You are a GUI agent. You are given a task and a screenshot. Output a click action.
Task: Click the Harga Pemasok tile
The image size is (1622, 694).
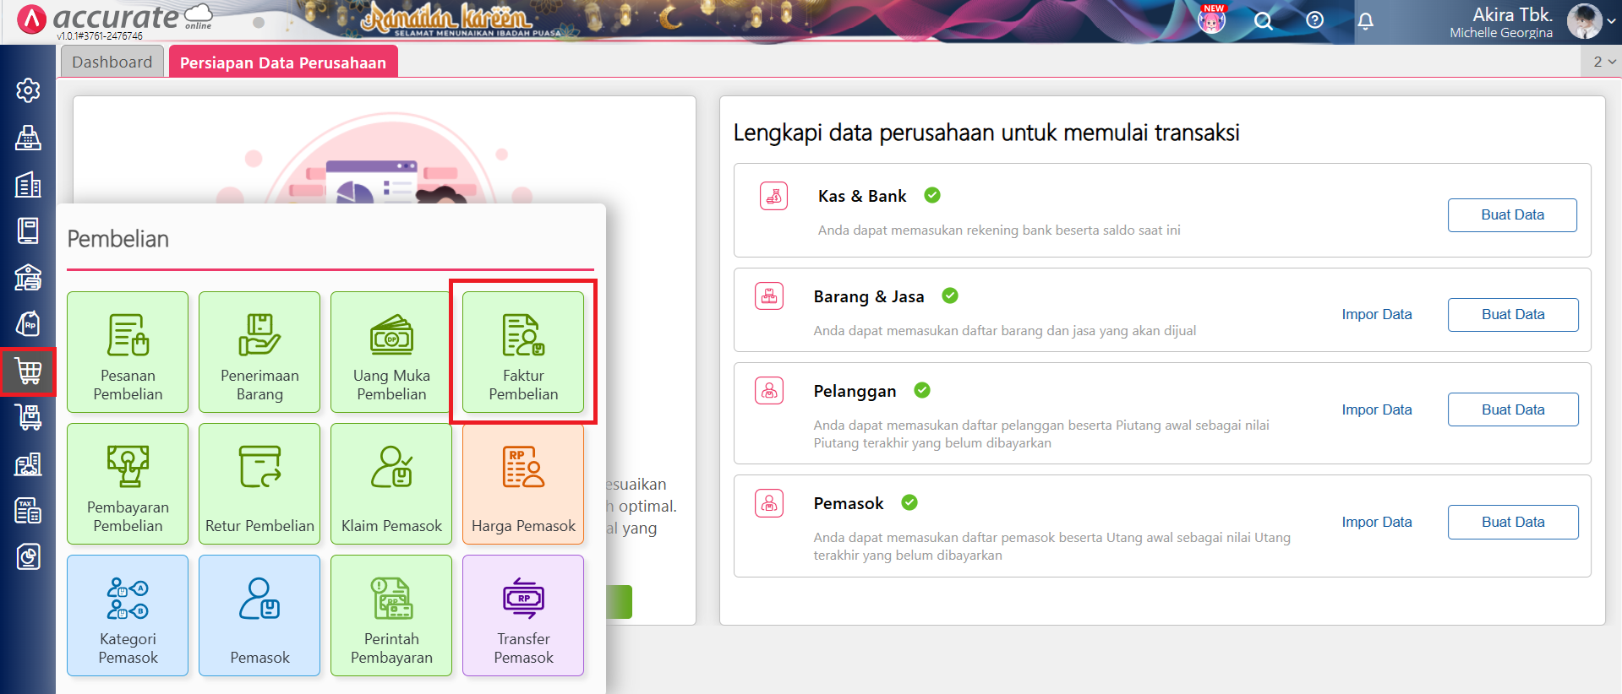[523, 484]
